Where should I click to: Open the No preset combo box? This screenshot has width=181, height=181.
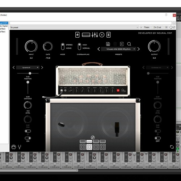74,28
